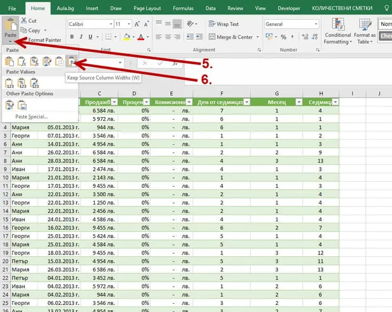Choose Keep Source Formatting paste option
Image resolution: width=392 pixels, height=312 pixels.
[47, 61]
